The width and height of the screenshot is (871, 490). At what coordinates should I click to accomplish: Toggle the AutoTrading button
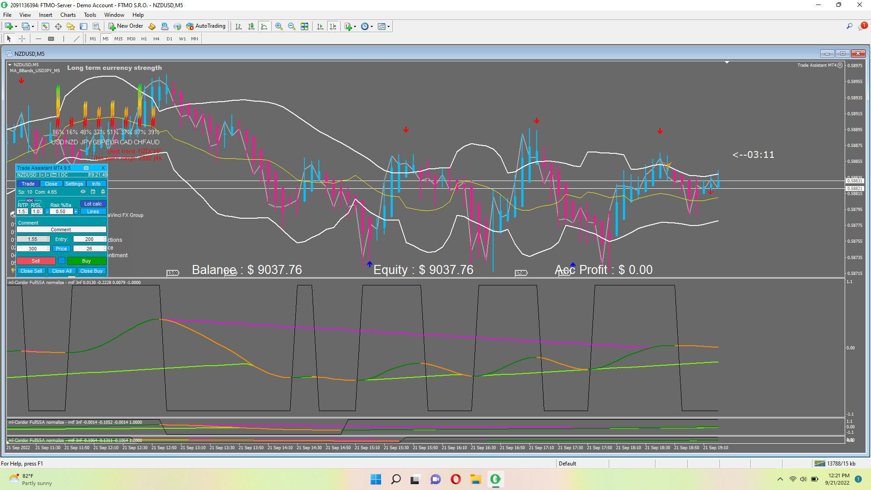tap(206, 26)
